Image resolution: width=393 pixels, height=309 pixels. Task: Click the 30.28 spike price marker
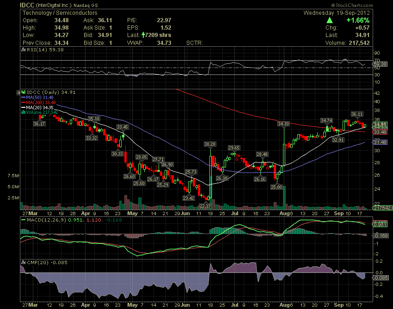pyautogui.click(x=210, y=144)
